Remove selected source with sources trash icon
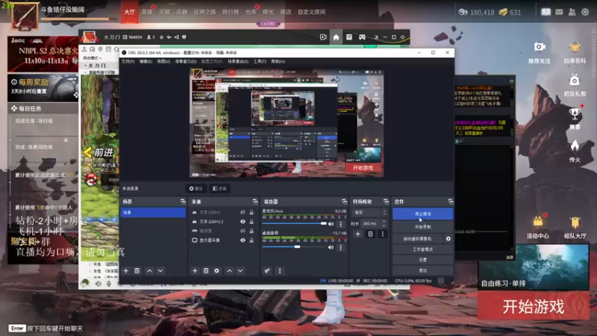This screenshot has height=336, width=597. [x=206, y=270]
